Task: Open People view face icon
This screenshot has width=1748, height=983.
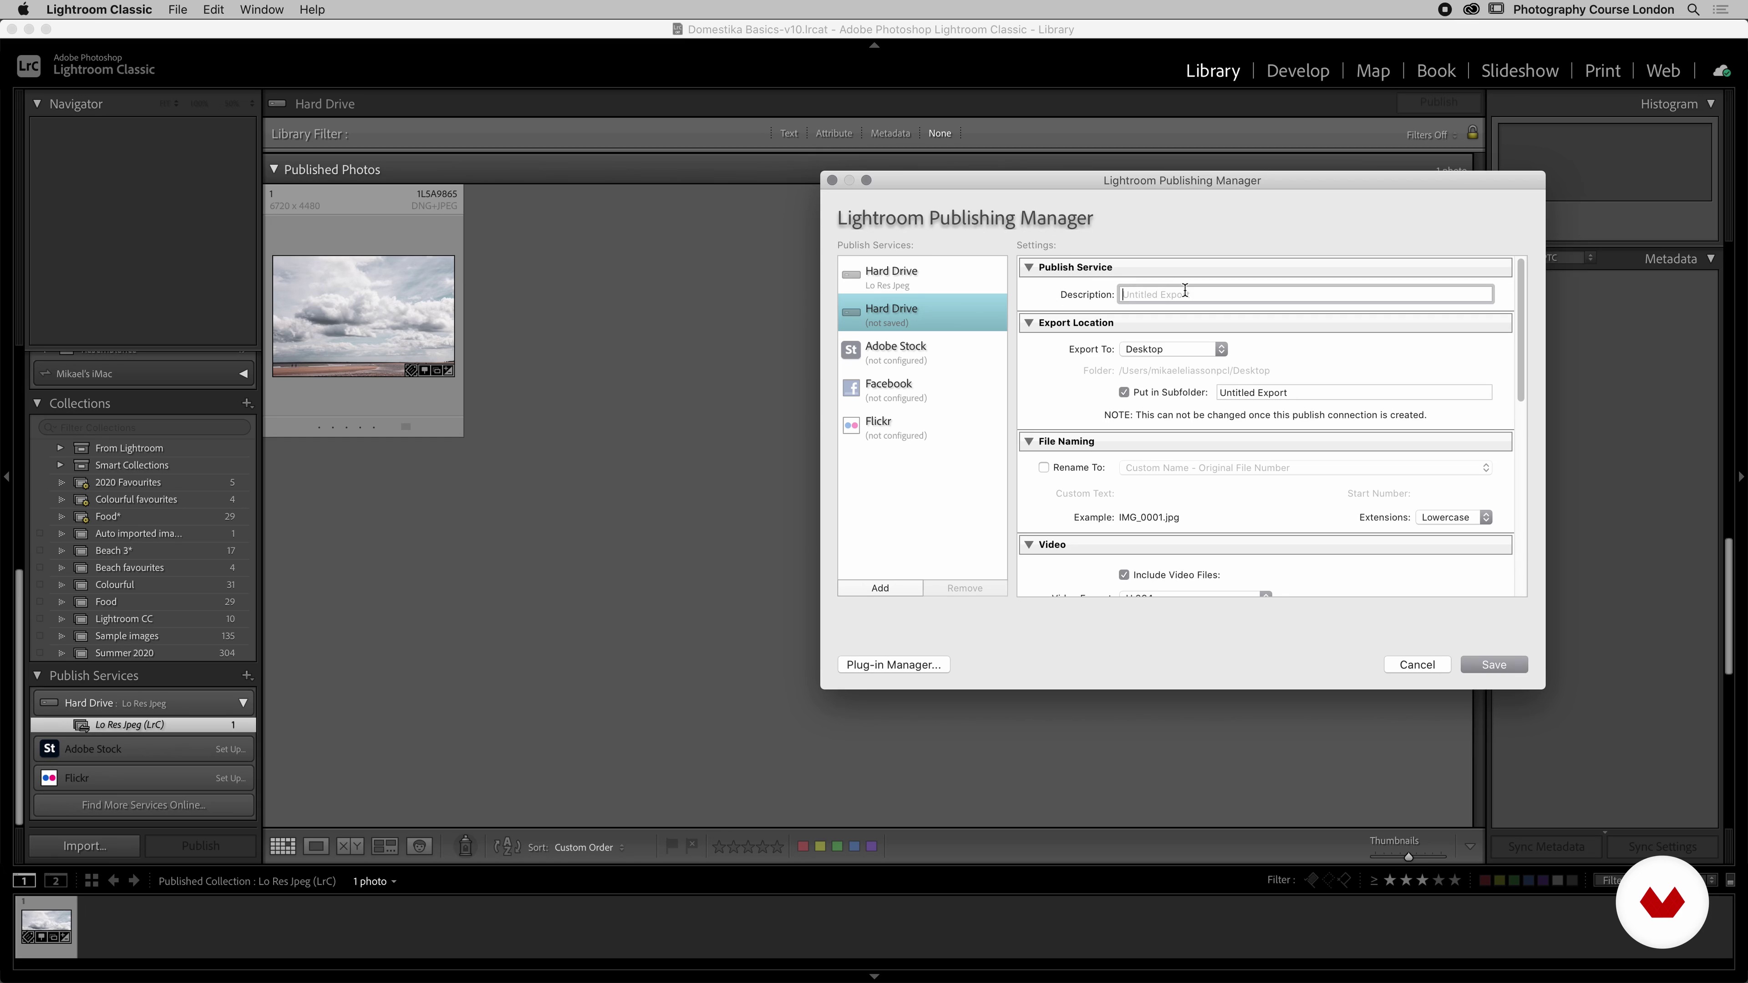Action: (420, 846)
